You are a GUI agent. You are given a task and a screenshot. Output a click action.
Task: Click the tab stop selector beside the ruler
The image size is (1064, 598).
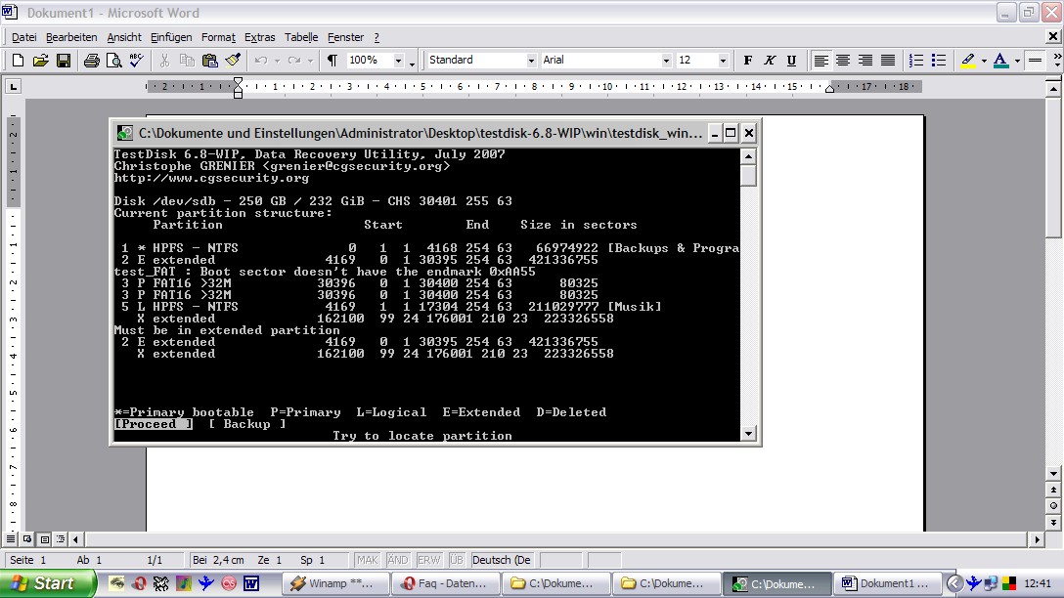(13, 86)
